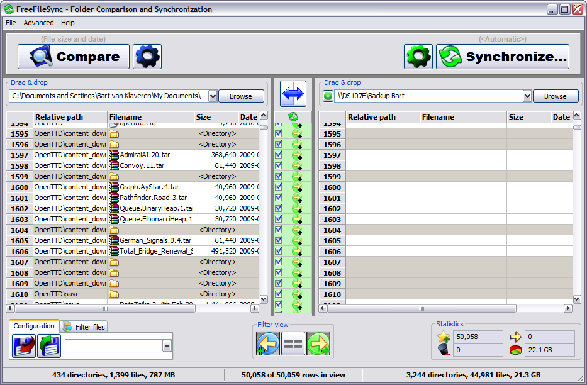Click folder icon in row 1595
The height and width of the screenshot is (385, 587).
[114, 134]
